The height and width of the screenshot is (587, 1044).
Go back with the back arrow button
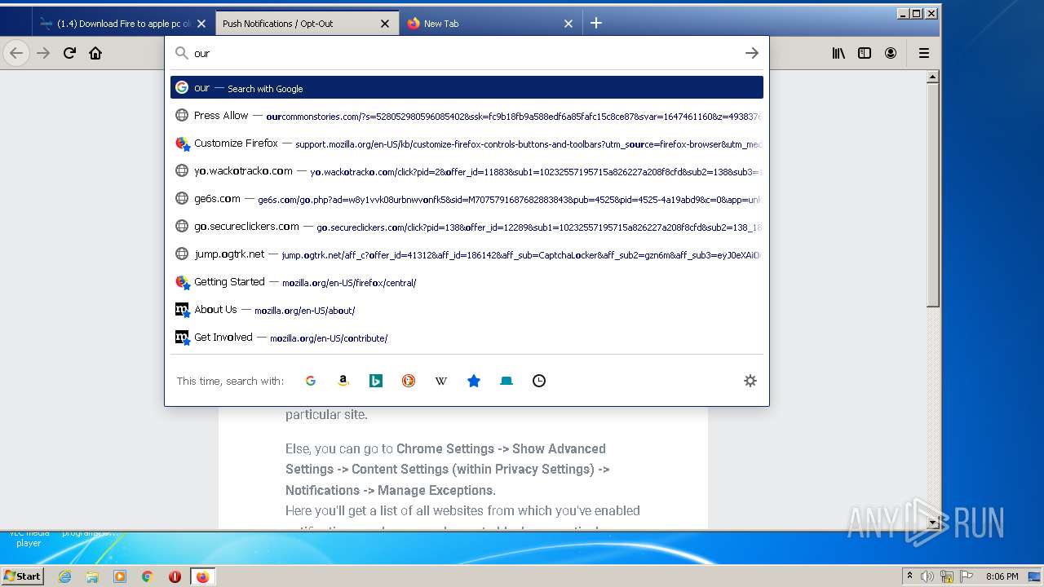pos(16,53)
